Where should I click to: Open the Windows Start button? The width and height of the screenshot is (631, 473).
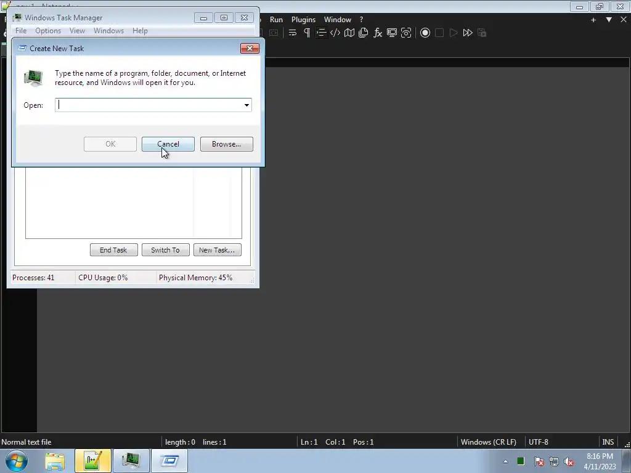[x=17, y=461]
